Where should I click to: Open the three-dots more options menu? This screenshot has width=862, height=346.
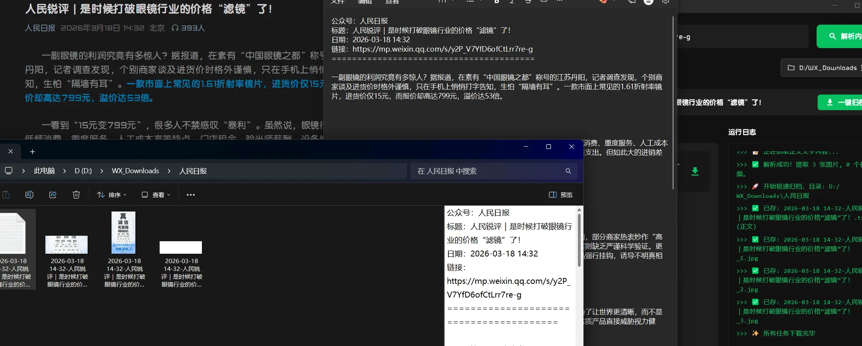(191, 195)
